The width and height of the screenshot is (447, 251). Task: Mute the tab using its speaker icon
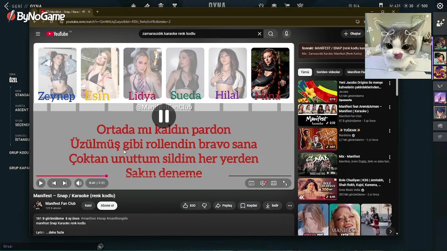click(x=83, y=12)
